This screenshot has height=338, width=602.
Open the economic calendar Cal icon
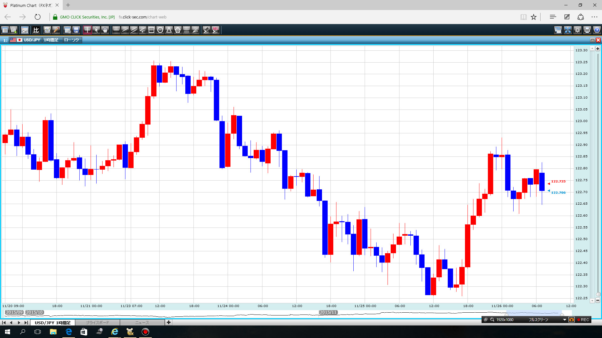click(25, 30)
